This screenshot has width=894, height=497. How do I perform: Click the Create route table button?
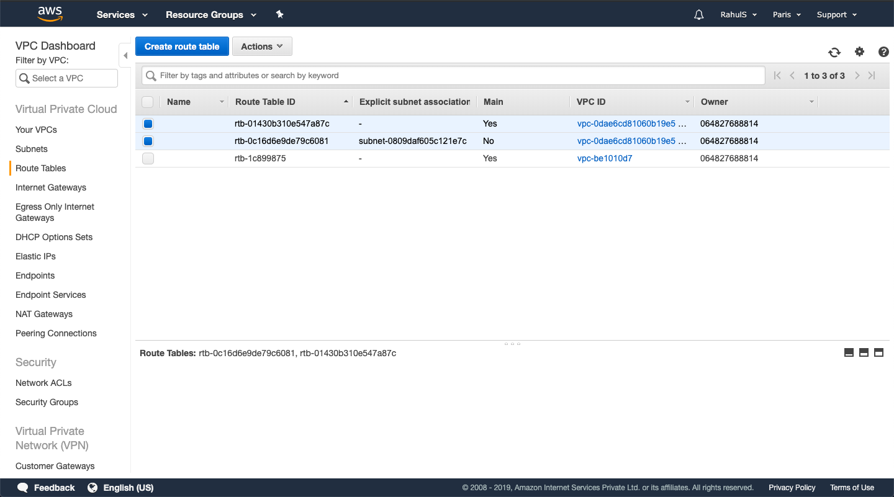point(182,46)
